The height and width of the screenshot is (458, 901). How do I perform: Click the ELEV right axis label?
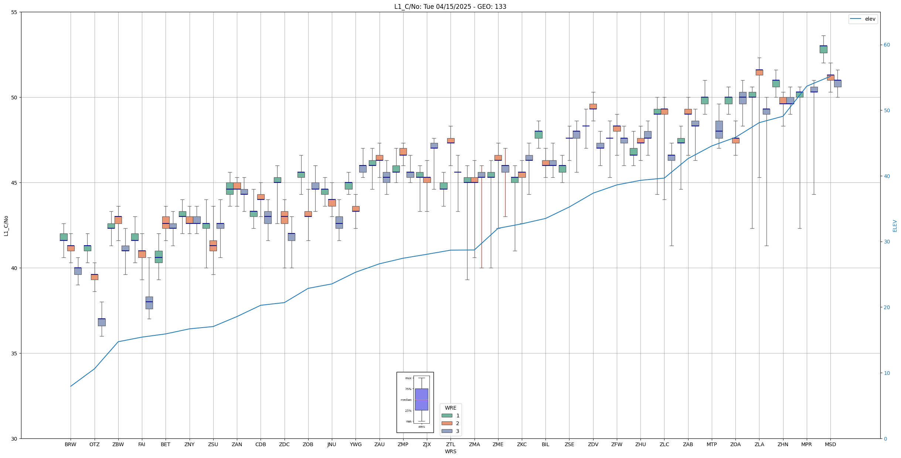pyautogui.click(x=895, y=226)
